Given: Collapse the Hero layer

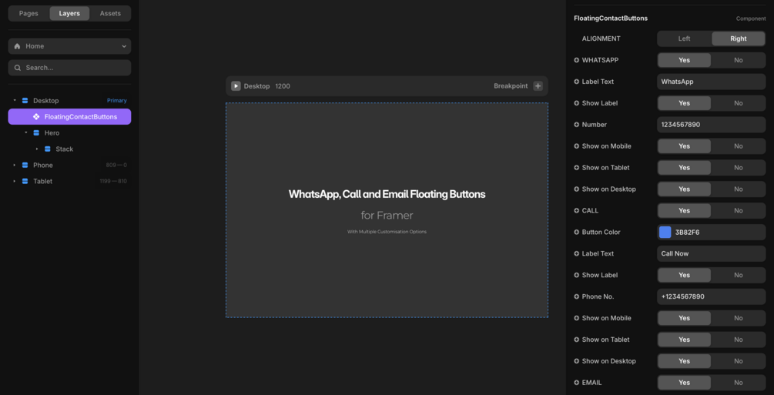Looking at the screenshot, I should [x=25, y=132].
